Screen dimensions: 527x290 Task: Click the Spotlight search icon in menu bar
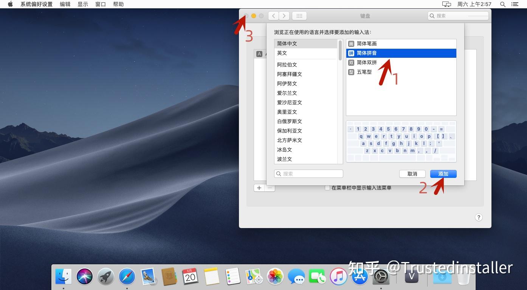point(502,4)
